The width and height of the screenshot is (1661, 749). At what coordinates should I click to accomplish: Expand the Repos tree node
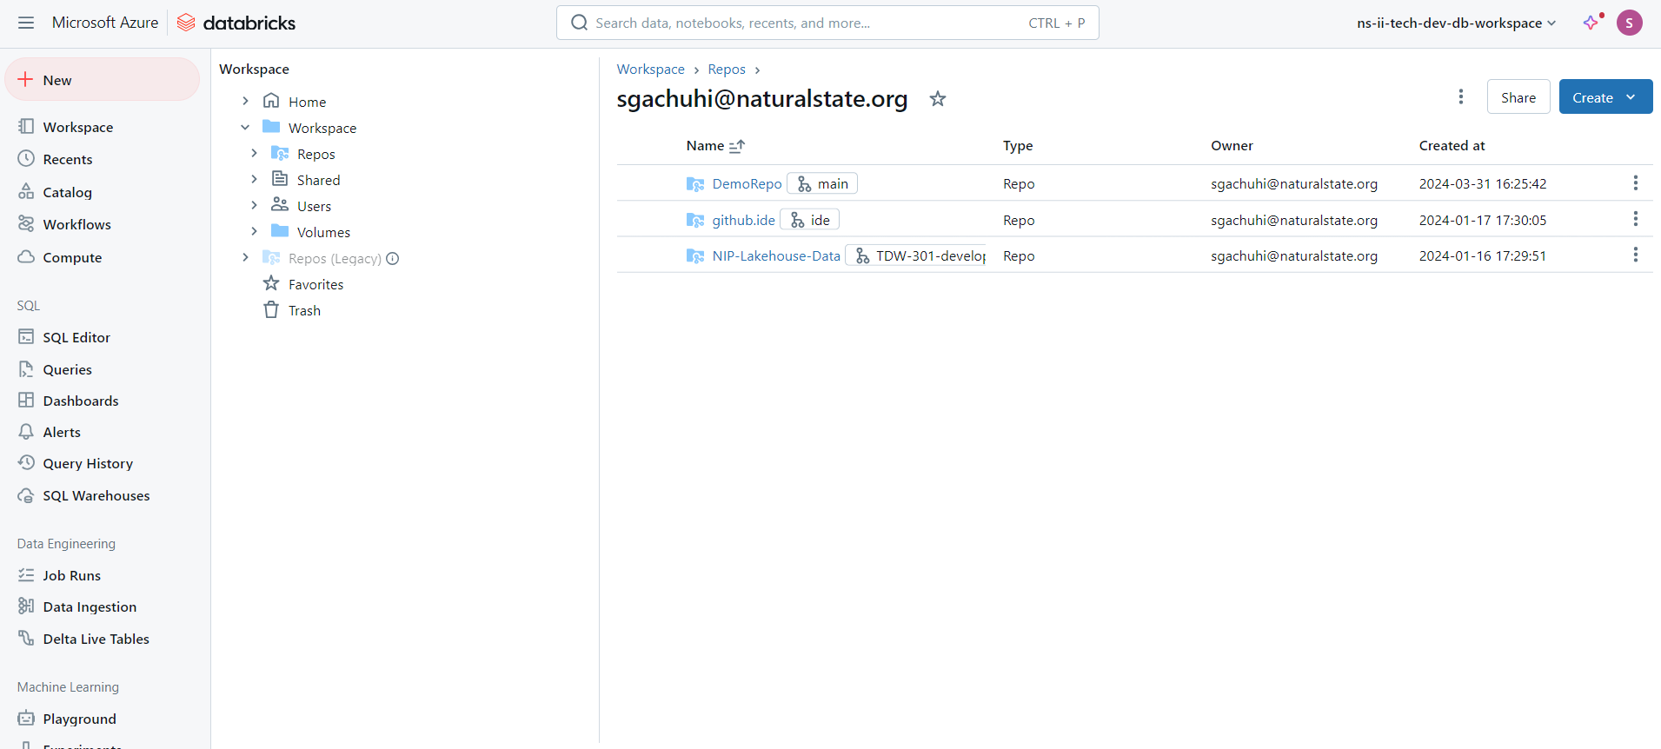[x=254, y=153]
